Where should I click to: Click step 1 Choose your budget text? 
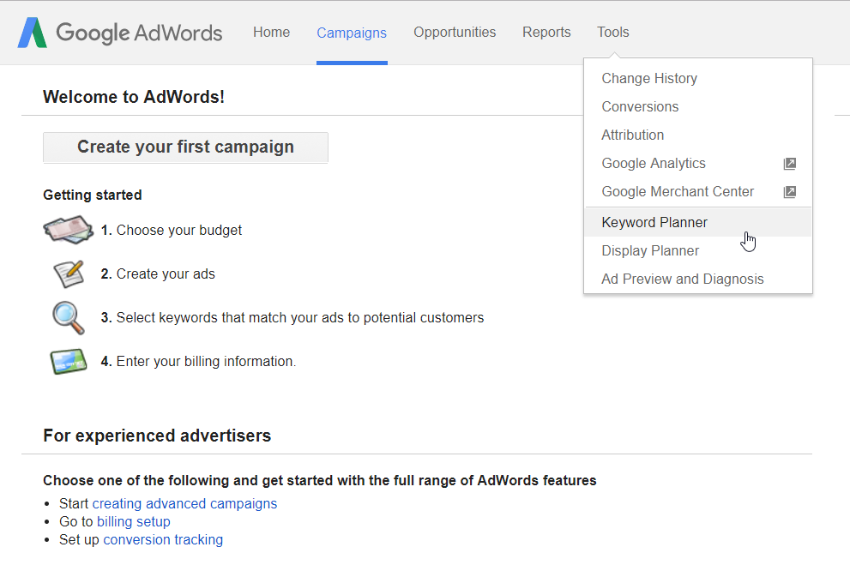tap(172, 231)
